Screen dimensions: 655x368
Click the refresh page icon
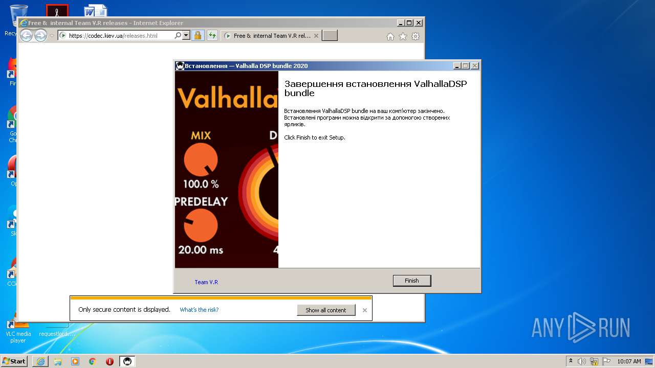(x=212, y=36)
